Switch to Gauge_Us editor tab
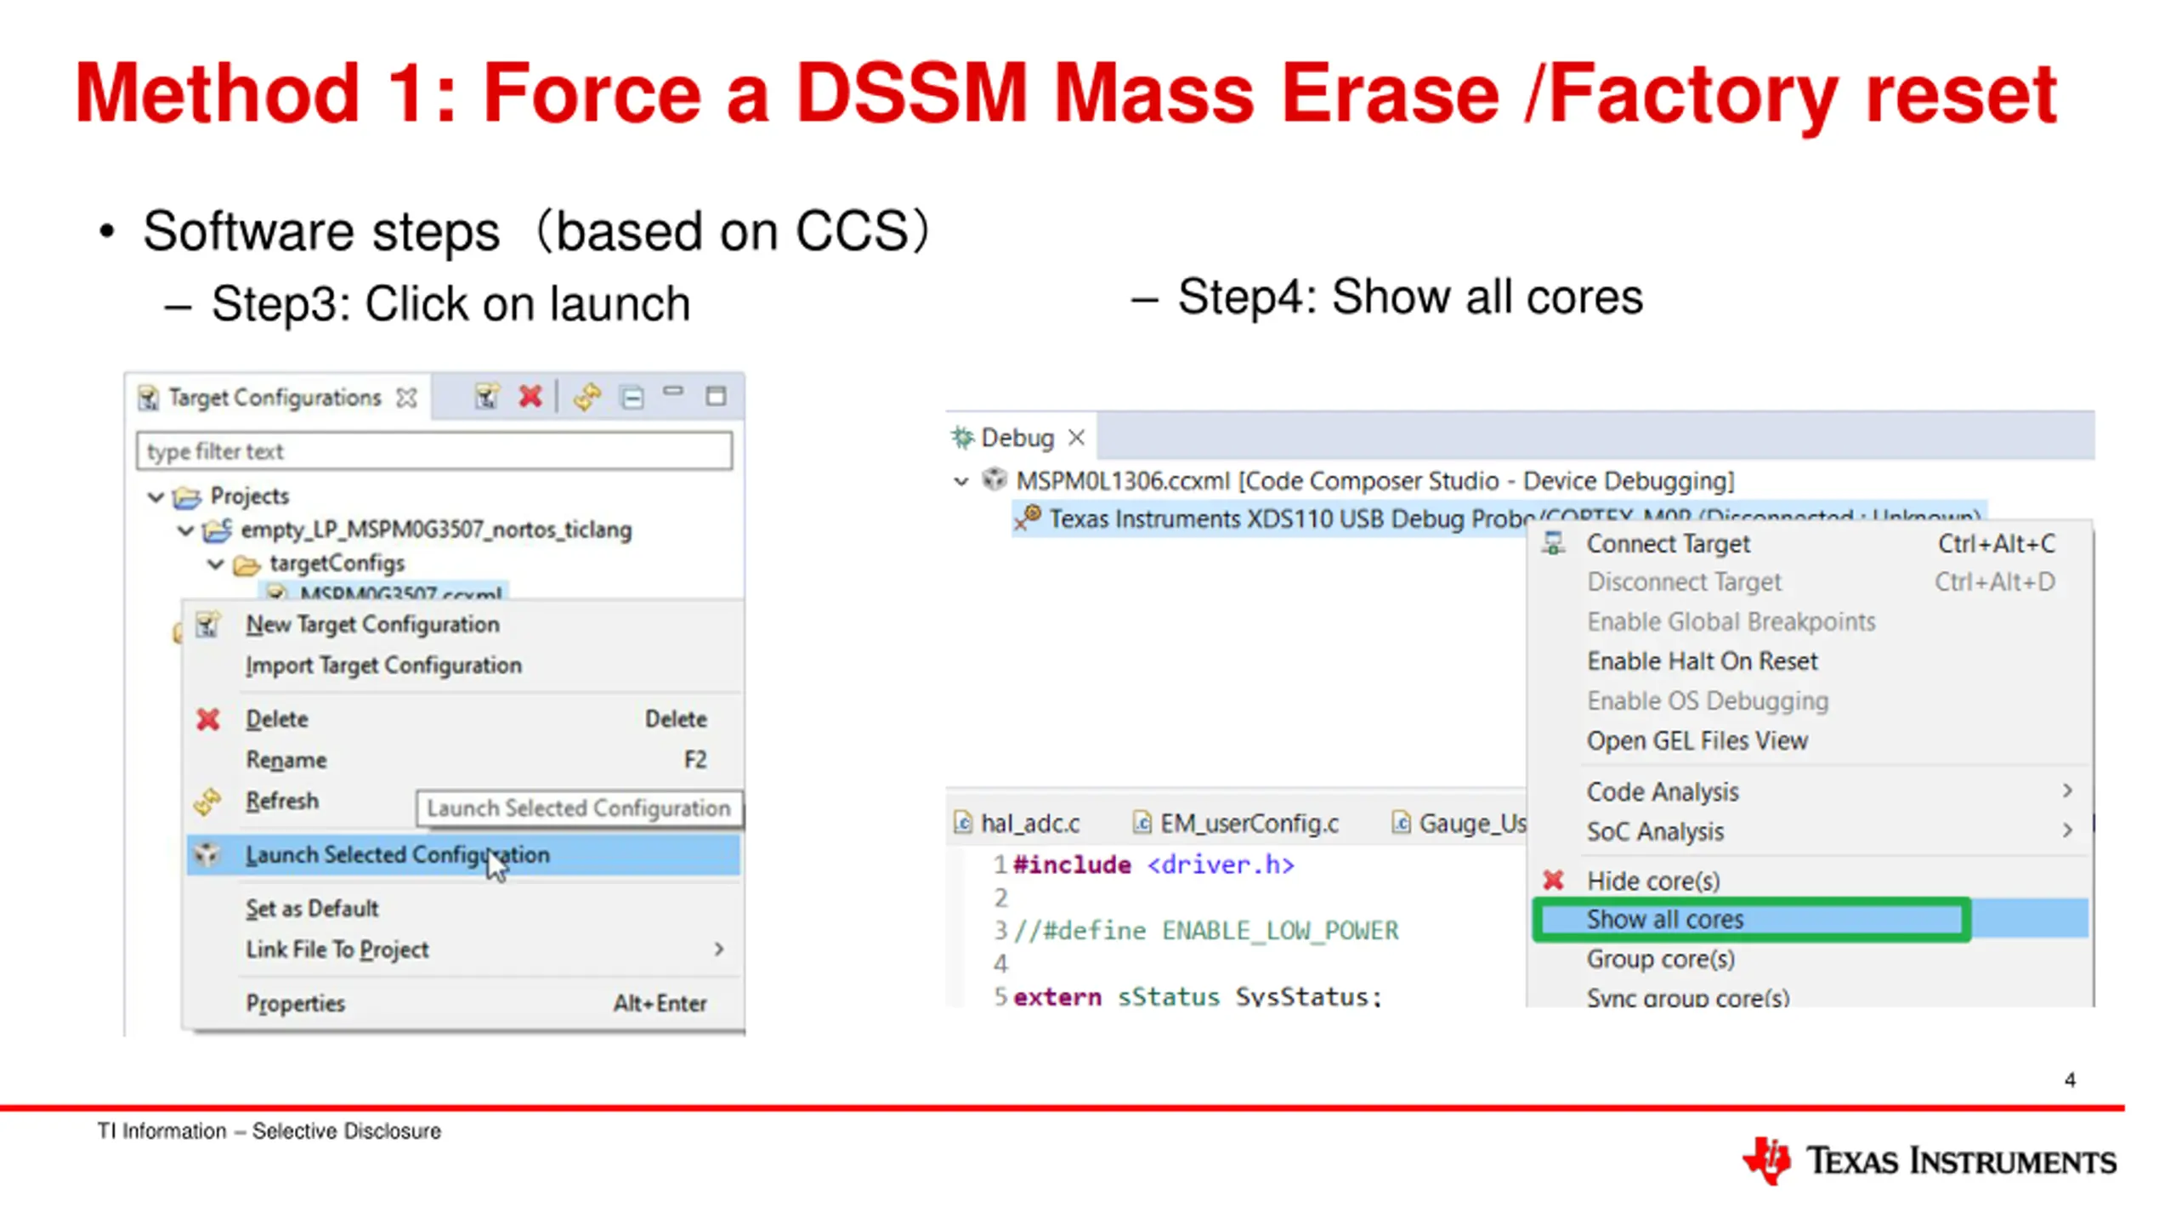The width and height of the screenshot is (2176, 1224). (x=1473, y=823)
